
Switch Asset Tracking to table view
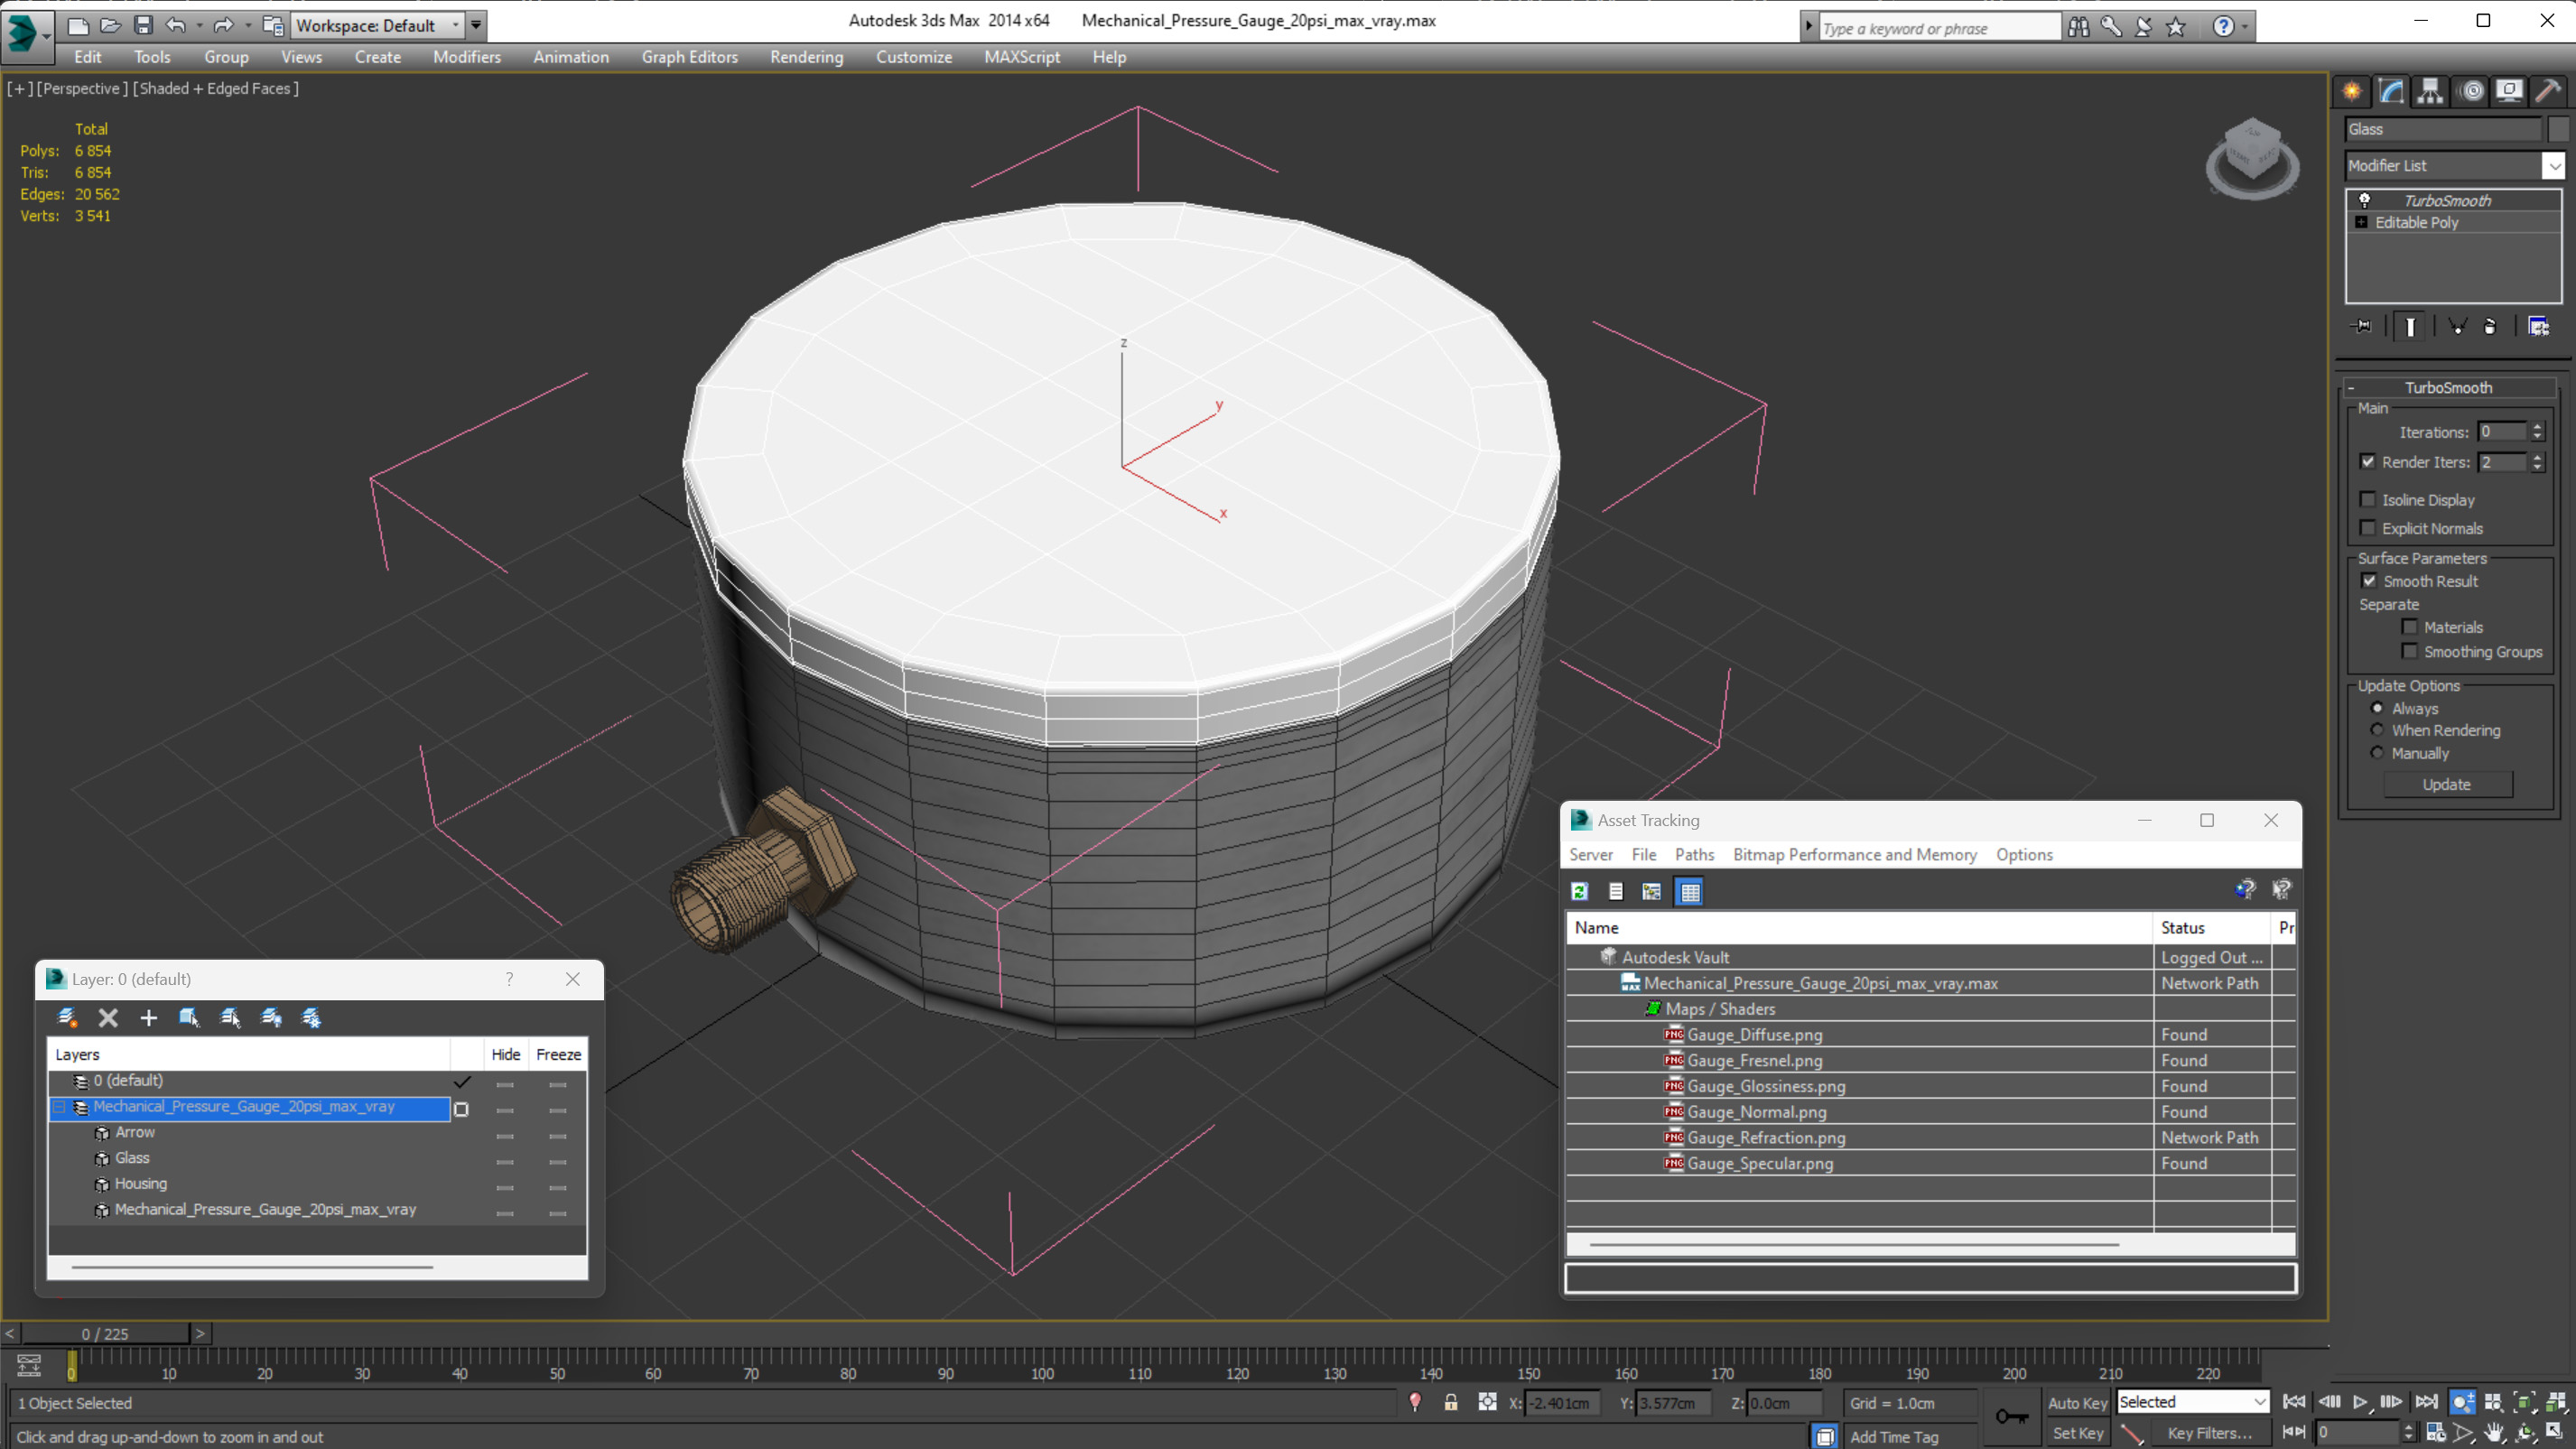tap(1690, 891)
